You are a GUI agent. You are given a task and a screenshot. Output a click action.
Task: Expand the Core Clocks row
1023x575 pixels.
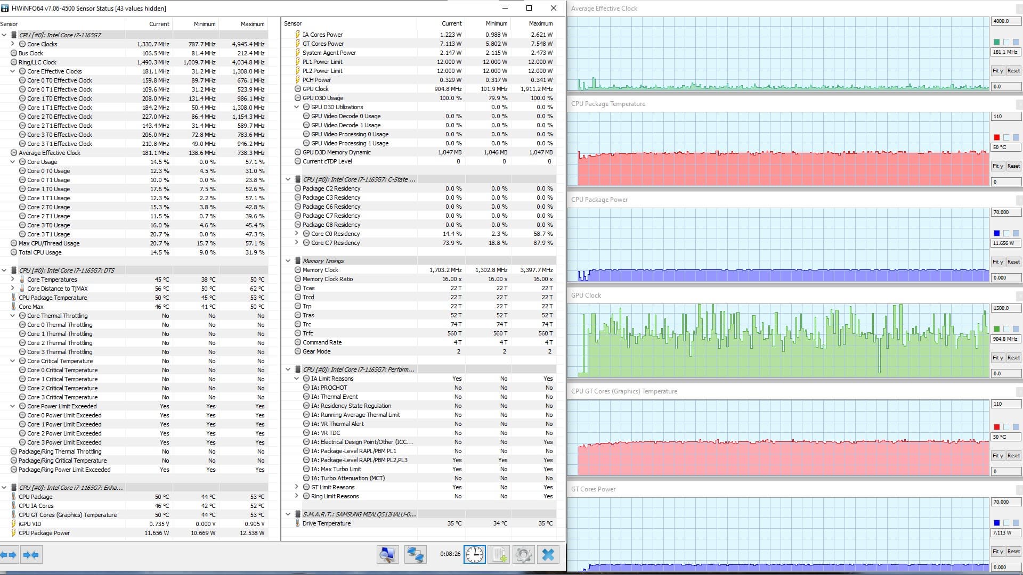pyautogui.click(x=13, y=44)
